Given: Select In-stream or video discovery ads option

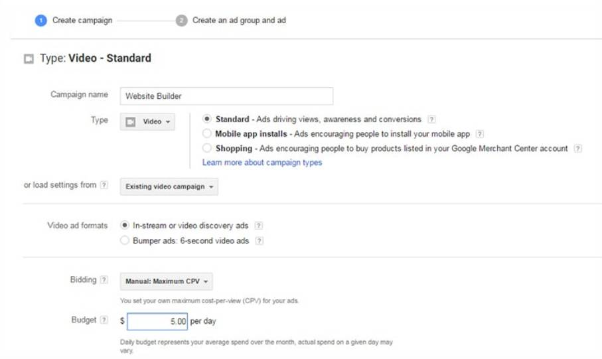Looking at the screenshot, I should [125, 226].
